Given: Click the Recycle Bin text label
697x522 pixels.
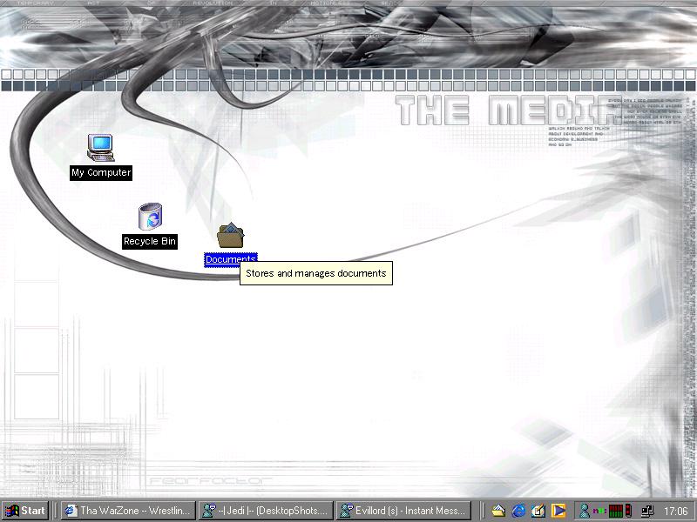Looking at the screenshot, I should 150,241.
